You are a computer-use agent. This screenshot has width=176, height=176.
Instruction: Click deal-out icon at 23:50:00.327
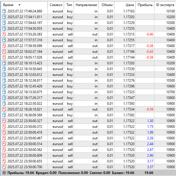(4, 121)
